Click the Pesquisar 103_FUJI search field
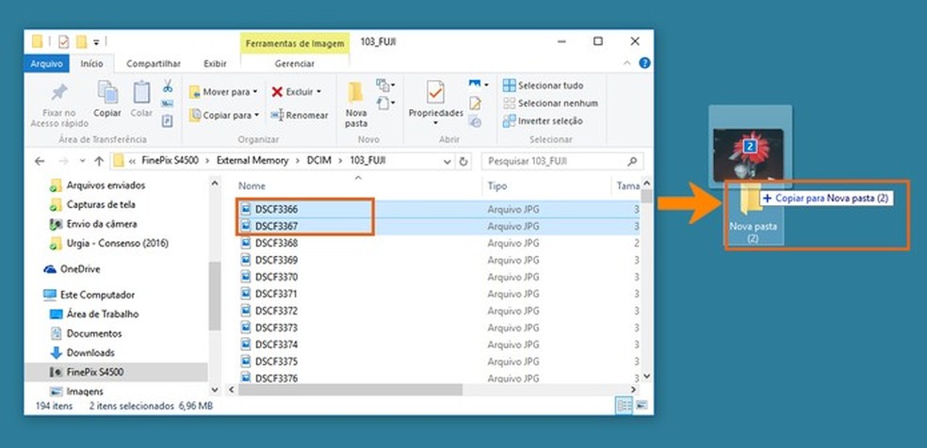The height and width of the screenshot is (448, 927). point(561,161)
